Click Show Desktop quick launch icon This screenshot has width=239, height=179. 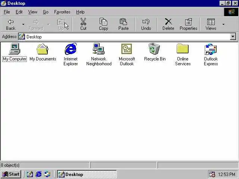tap(30, 174)
